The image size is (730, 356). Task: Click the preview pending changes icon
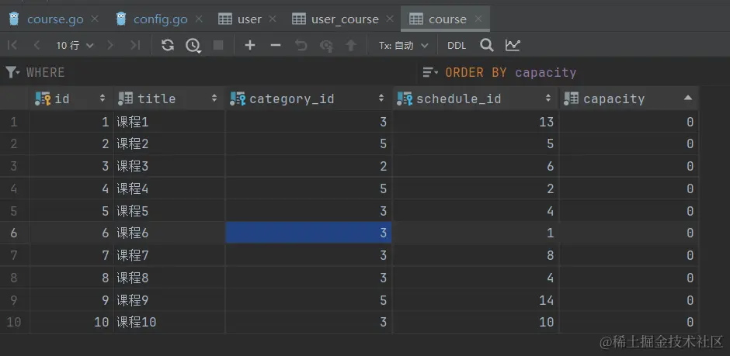pyautogui.click(x=326, y=45)
